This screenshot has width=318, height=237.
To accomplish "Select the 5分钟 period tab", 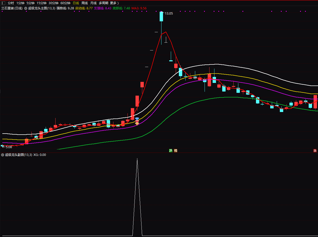I will point(30,3).
